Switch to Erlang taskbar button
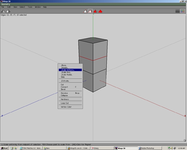187x150 pixels. (x=102, y=148)
